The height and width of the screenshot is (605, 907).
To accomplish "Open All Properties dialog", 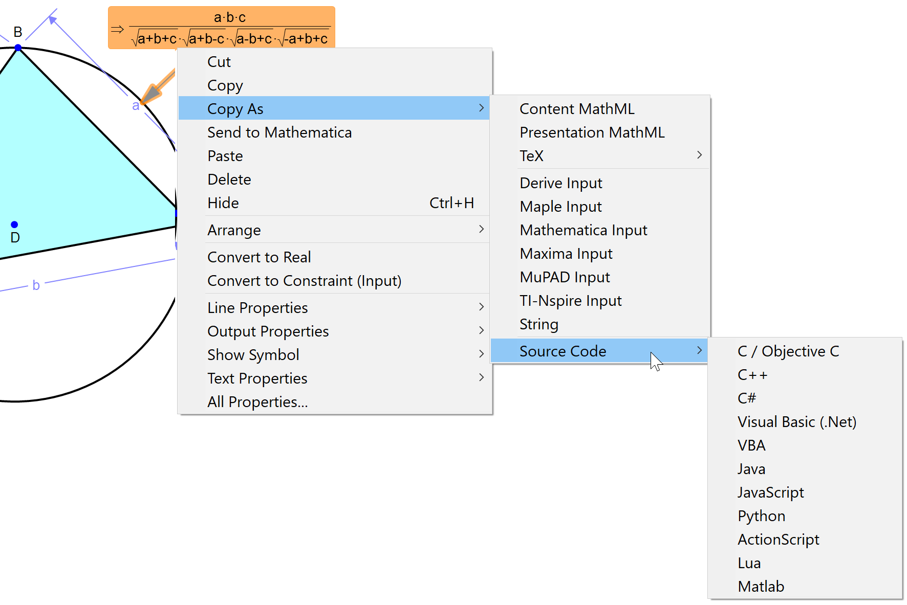I will point(257,402).
